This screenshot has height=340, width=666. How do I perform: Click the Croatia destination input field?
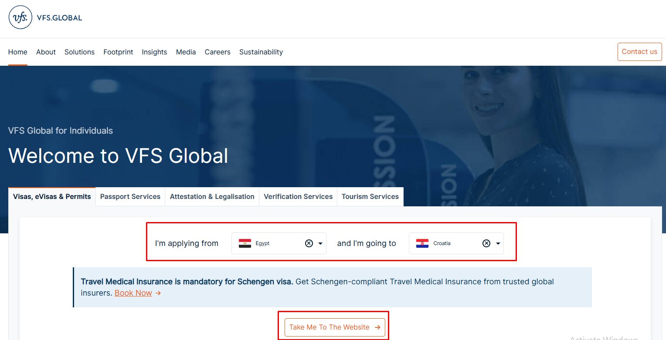456,243
